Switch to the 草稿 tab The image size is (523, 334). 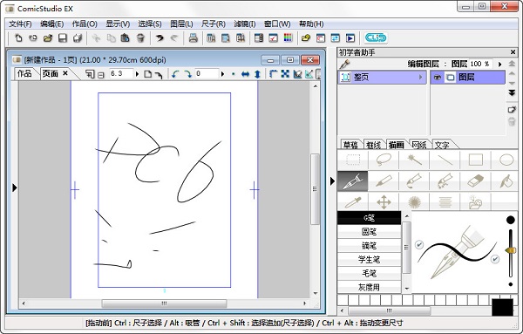coord(350,145)
